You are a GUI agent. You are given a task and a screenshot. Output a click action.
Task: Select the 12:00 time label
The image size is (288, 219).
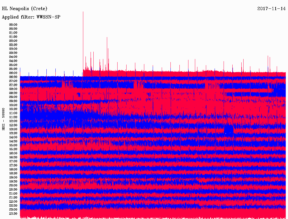pyautogui.click(x=13, y=121)
